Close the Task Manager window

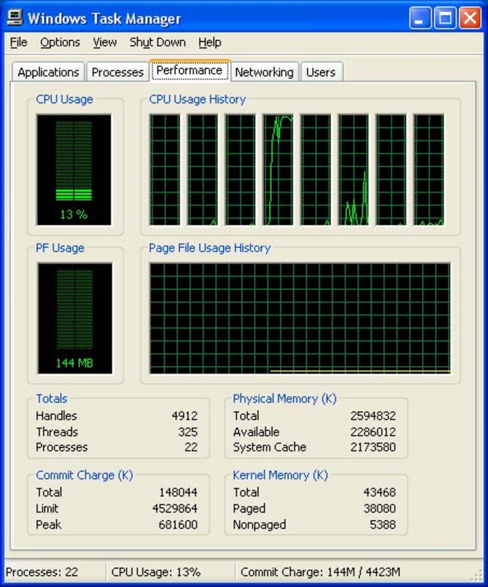(x=470, y=18)
